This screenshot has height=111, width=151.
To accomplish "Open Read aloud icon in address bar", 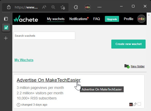I will tap(44, 7).
